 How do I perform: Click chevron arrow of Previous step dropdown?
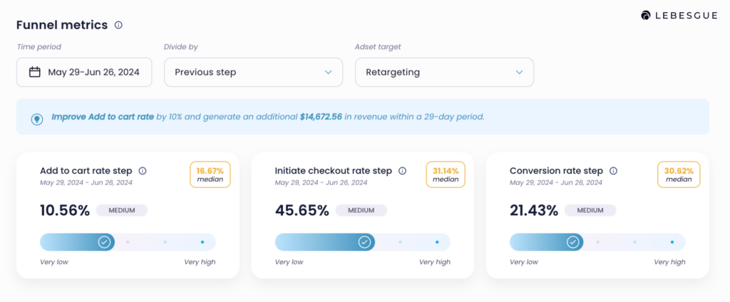click(328, 72)
